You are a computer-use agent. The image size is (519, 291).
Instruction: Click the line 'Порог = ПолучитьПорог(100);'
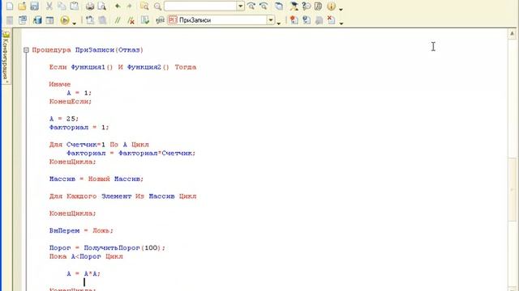tap(107, 248)
